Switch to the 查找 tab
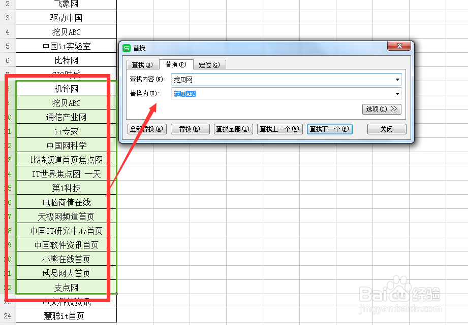 (142, 64)
